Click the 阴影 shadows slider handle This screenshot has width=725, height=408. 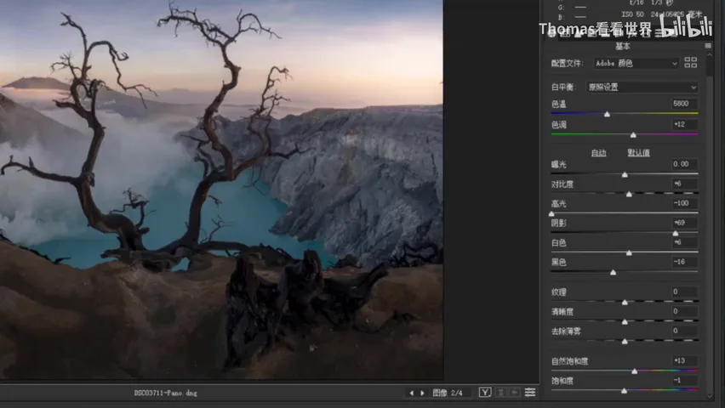676,234
